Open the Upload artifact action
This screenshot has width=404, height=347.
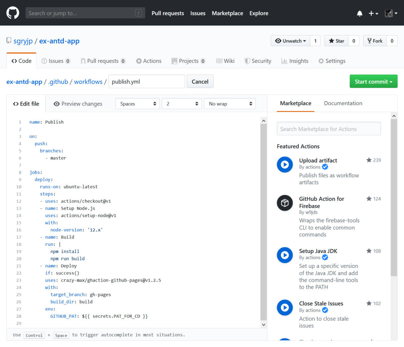pyautogui.click(x=318, y=161)
